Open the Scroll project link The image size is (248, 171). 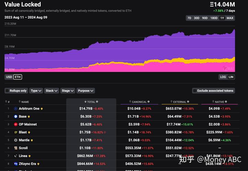point(23,148)
